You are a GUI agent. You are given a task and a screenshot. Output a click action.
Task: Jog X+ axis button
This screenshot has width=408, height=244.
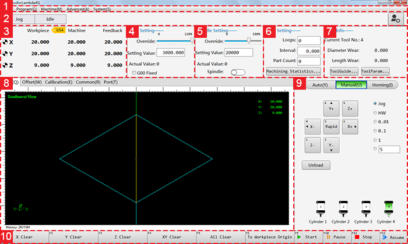click(x=350, y=126)
